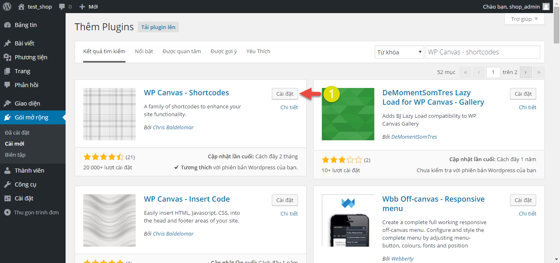Install DeMomentSomTres Lazy Load plugin
This screenshot has height=263, width=560.
(x=523, y=94)
